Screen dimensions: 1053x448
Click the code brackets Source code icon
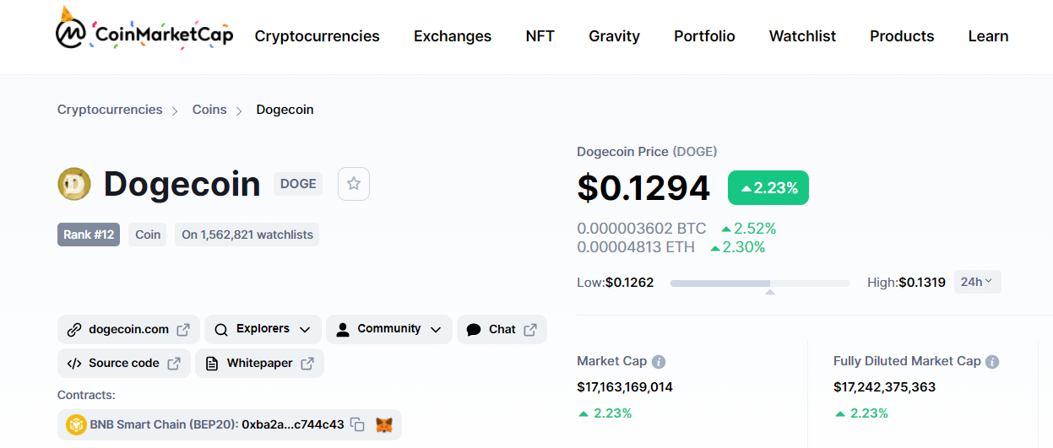(x=74, y=364)
